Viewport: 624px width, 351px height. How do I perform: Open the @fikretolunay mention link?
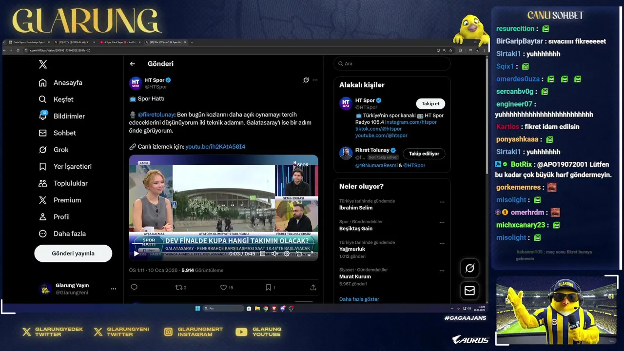(x=156, y=115)
